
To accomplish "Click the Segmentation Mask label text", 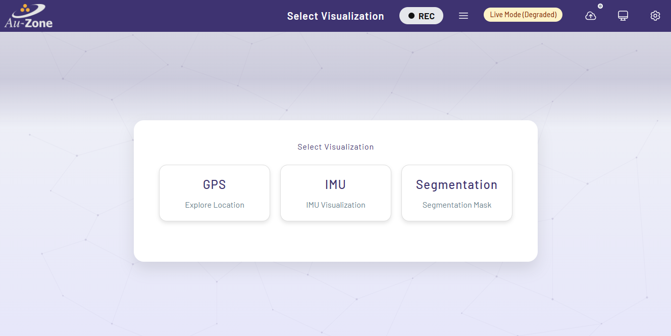I will pos(456,205).
